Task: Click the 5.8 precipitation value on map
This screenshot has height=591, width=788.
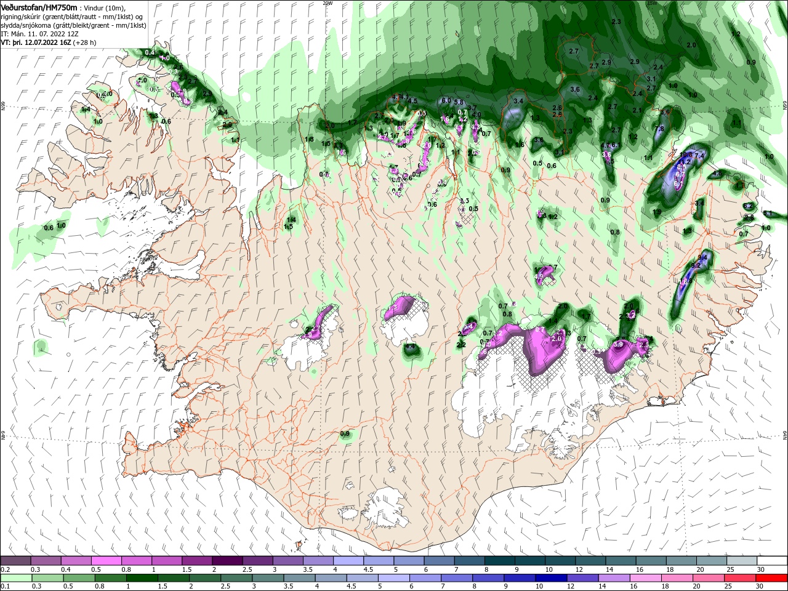Action: click(x=459, y=102)
